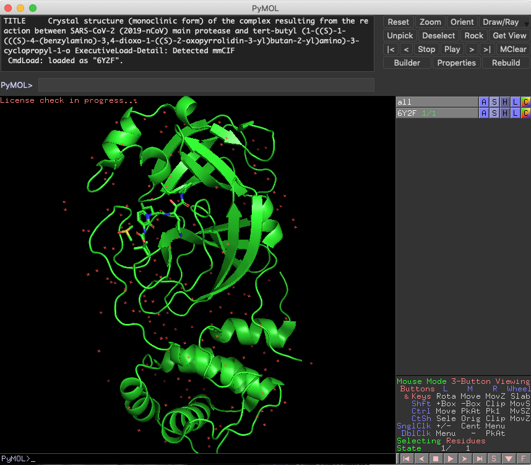This screenshot has height=465, width=531.
Task: Open Label menu (L) for all
Action: (515, 102)
